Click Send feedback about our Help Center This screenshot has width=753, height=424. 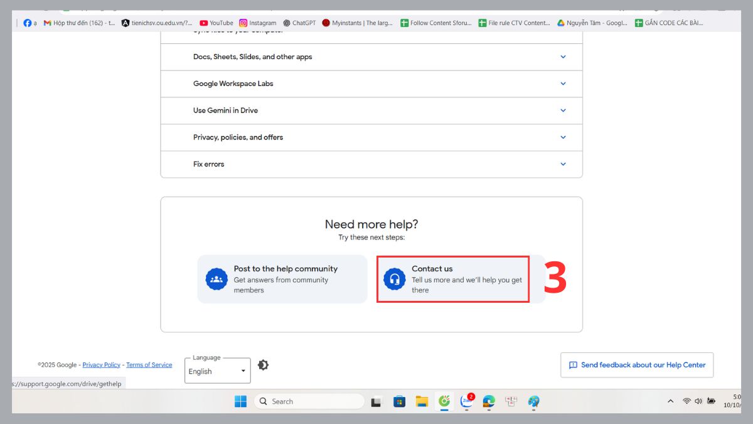[637, 365]
